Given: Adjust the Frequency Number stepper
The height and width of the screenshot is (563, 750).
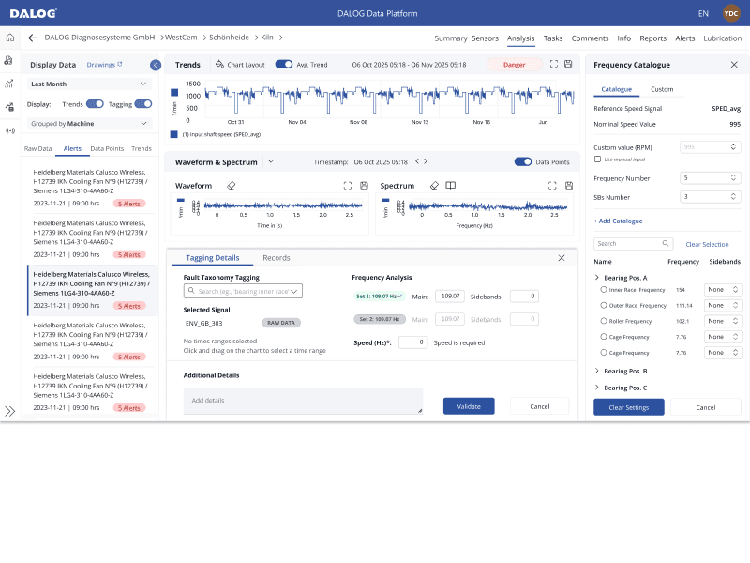Looking at the screenshot, I should 733,177.
